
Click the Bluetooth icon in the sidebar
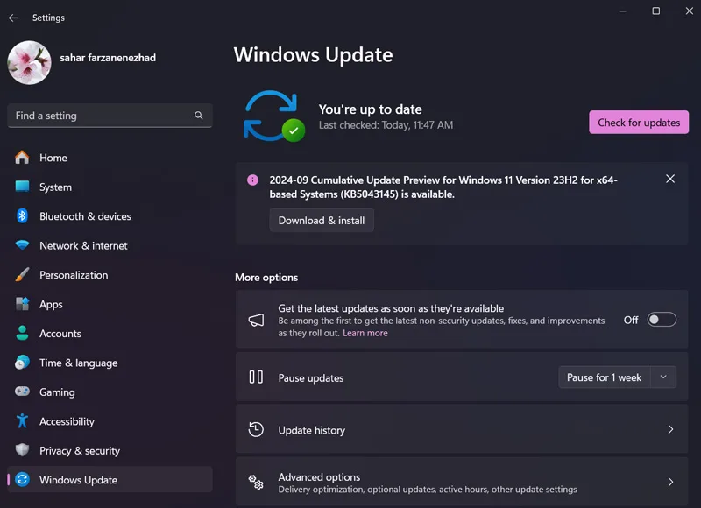point(22,216)
